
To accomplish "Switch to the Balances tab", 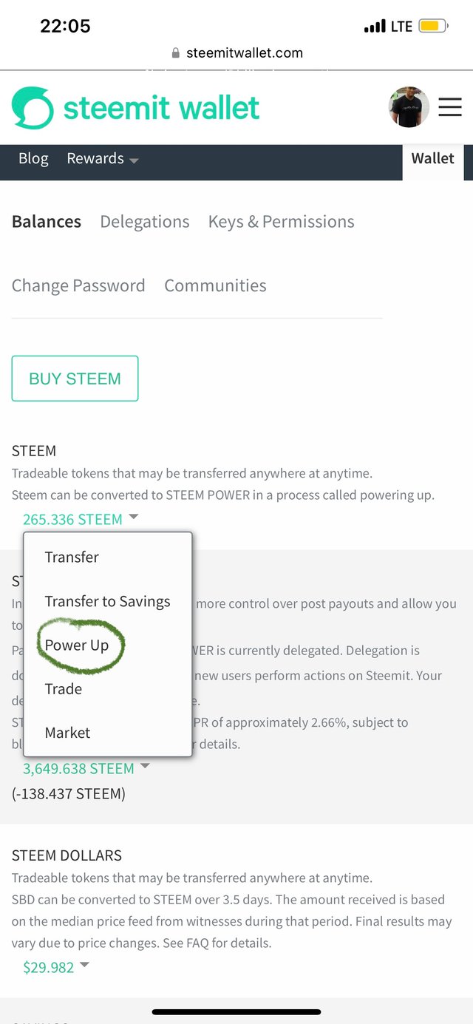I will pos(47,222).
